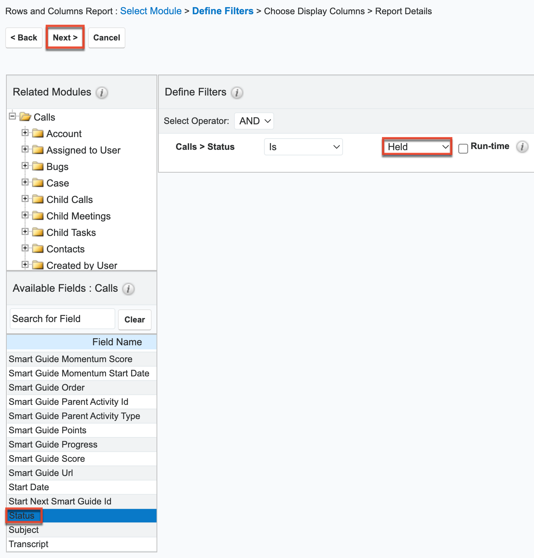Click the Child Meetings folder icon
This screenshot has width=534, height=558.
tap(38, 215)
